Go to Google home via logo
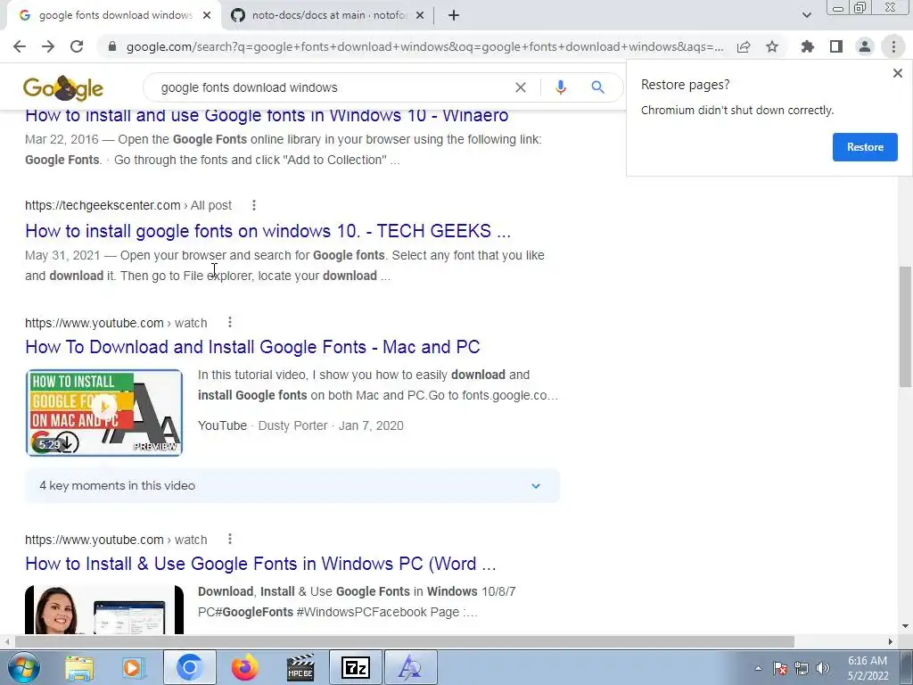 click(x=63, y=88)
